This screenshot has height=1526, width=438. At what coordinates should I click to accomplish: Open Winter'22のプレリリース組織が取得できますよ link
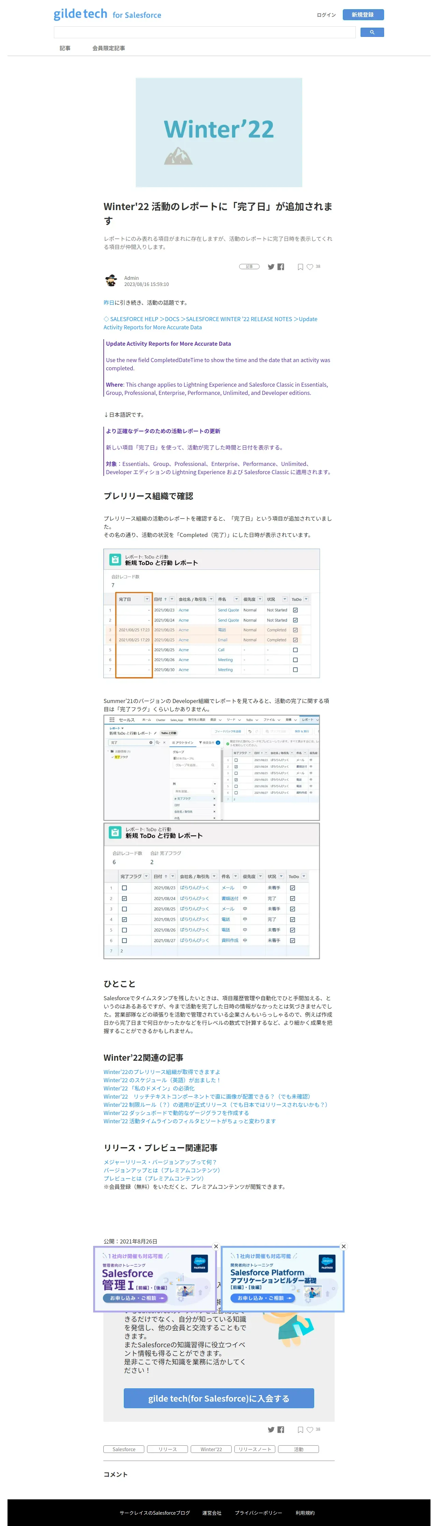[162, 1072]
